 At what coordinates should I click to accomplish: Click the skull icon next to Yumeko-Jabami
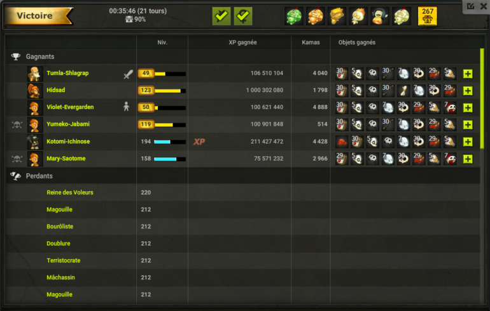pyautogui.click(x=17, y=124)
